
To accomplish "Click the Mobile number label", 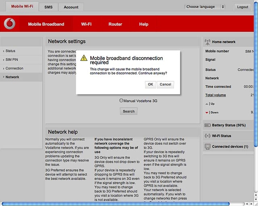I will [217, 51].
